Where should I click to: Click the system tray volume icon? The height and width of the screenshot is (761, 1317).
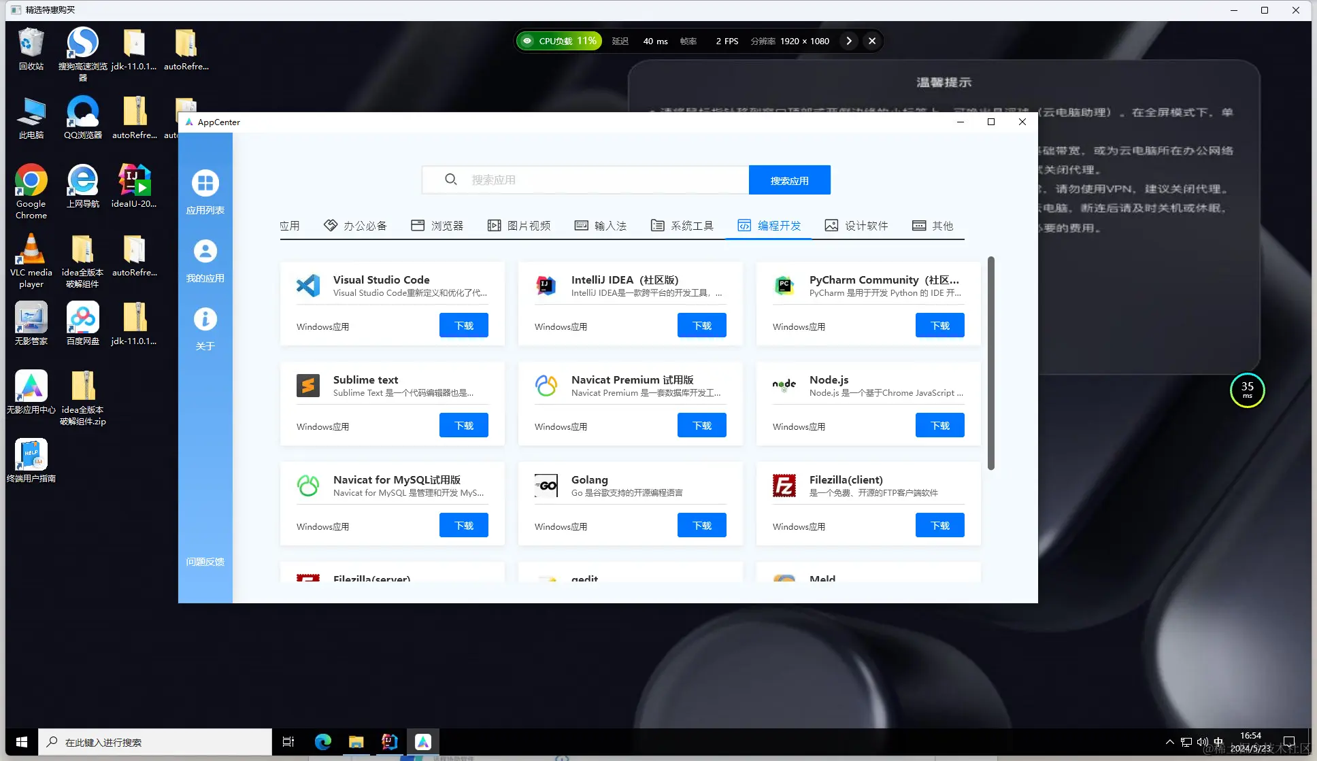(1203, 742)
